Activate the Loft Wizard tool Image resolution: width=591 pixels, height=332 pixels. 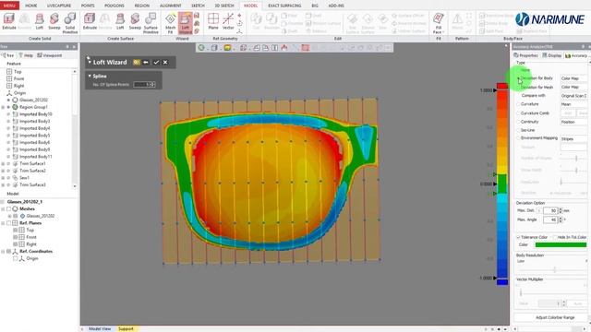tap(185, 23)
